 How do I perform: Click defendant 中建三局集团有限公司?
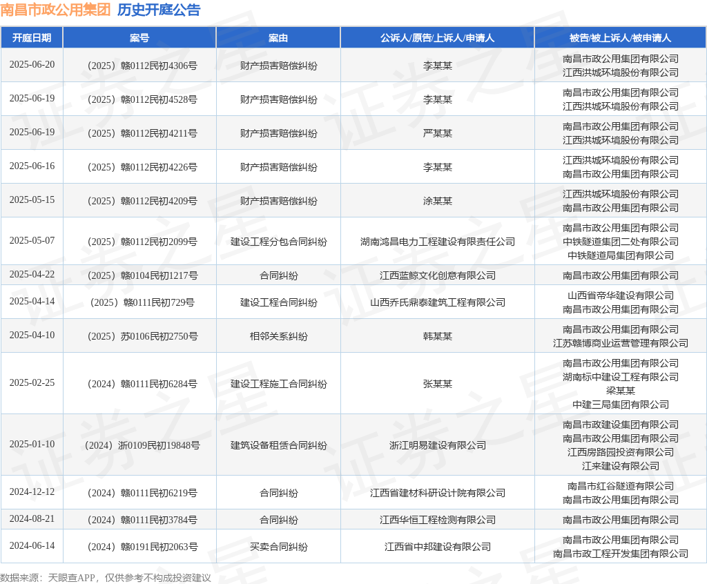coord(621,405)
